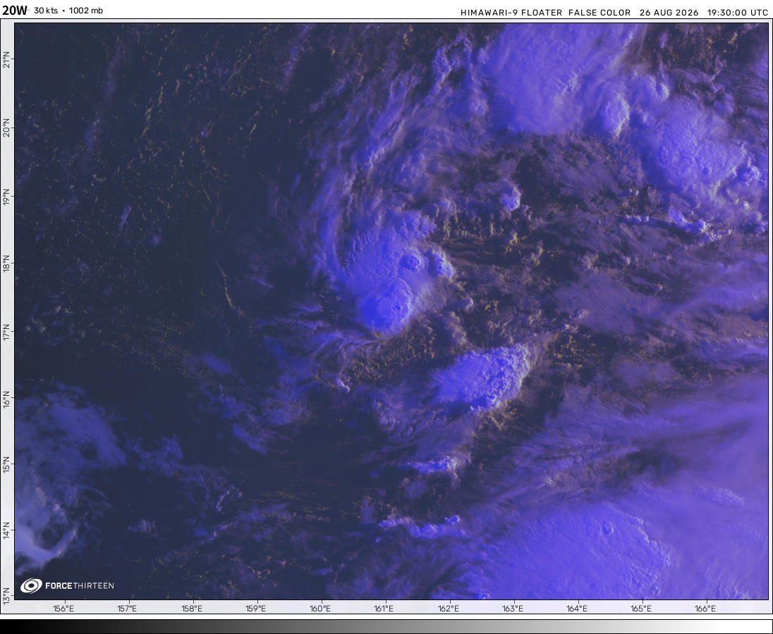Click the HIMAWARI-9 FLOATER label

pyautogui.click(x=511, y=13)
